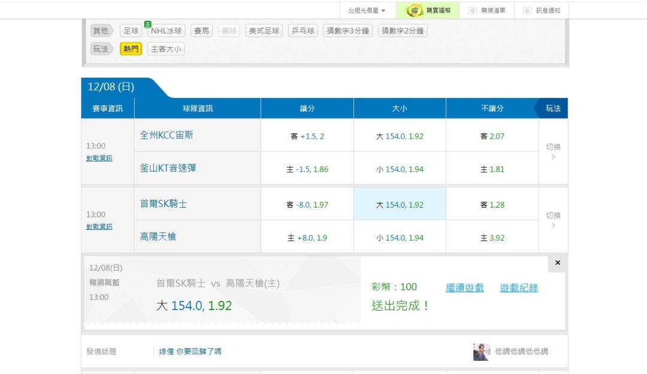Click team name 首爾SK騎士

164,203
